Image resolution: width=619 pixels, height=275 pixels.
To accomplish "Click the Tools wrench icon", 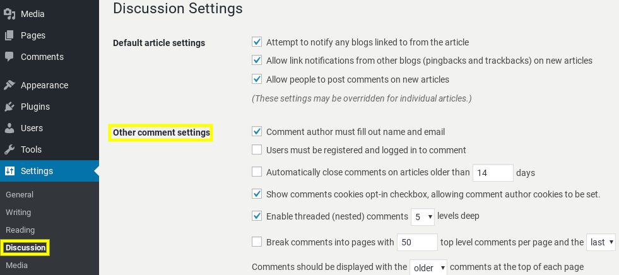I will tap(9, 149).
